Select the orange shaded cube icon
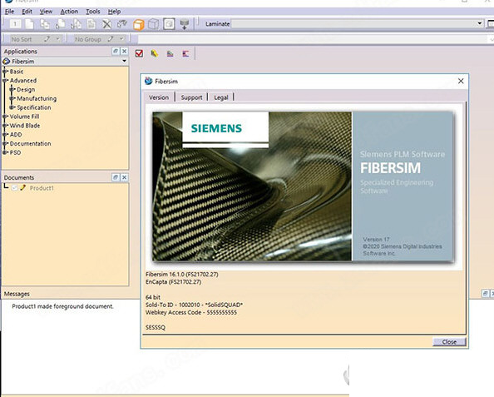494x397 pixels. point(138,24)
